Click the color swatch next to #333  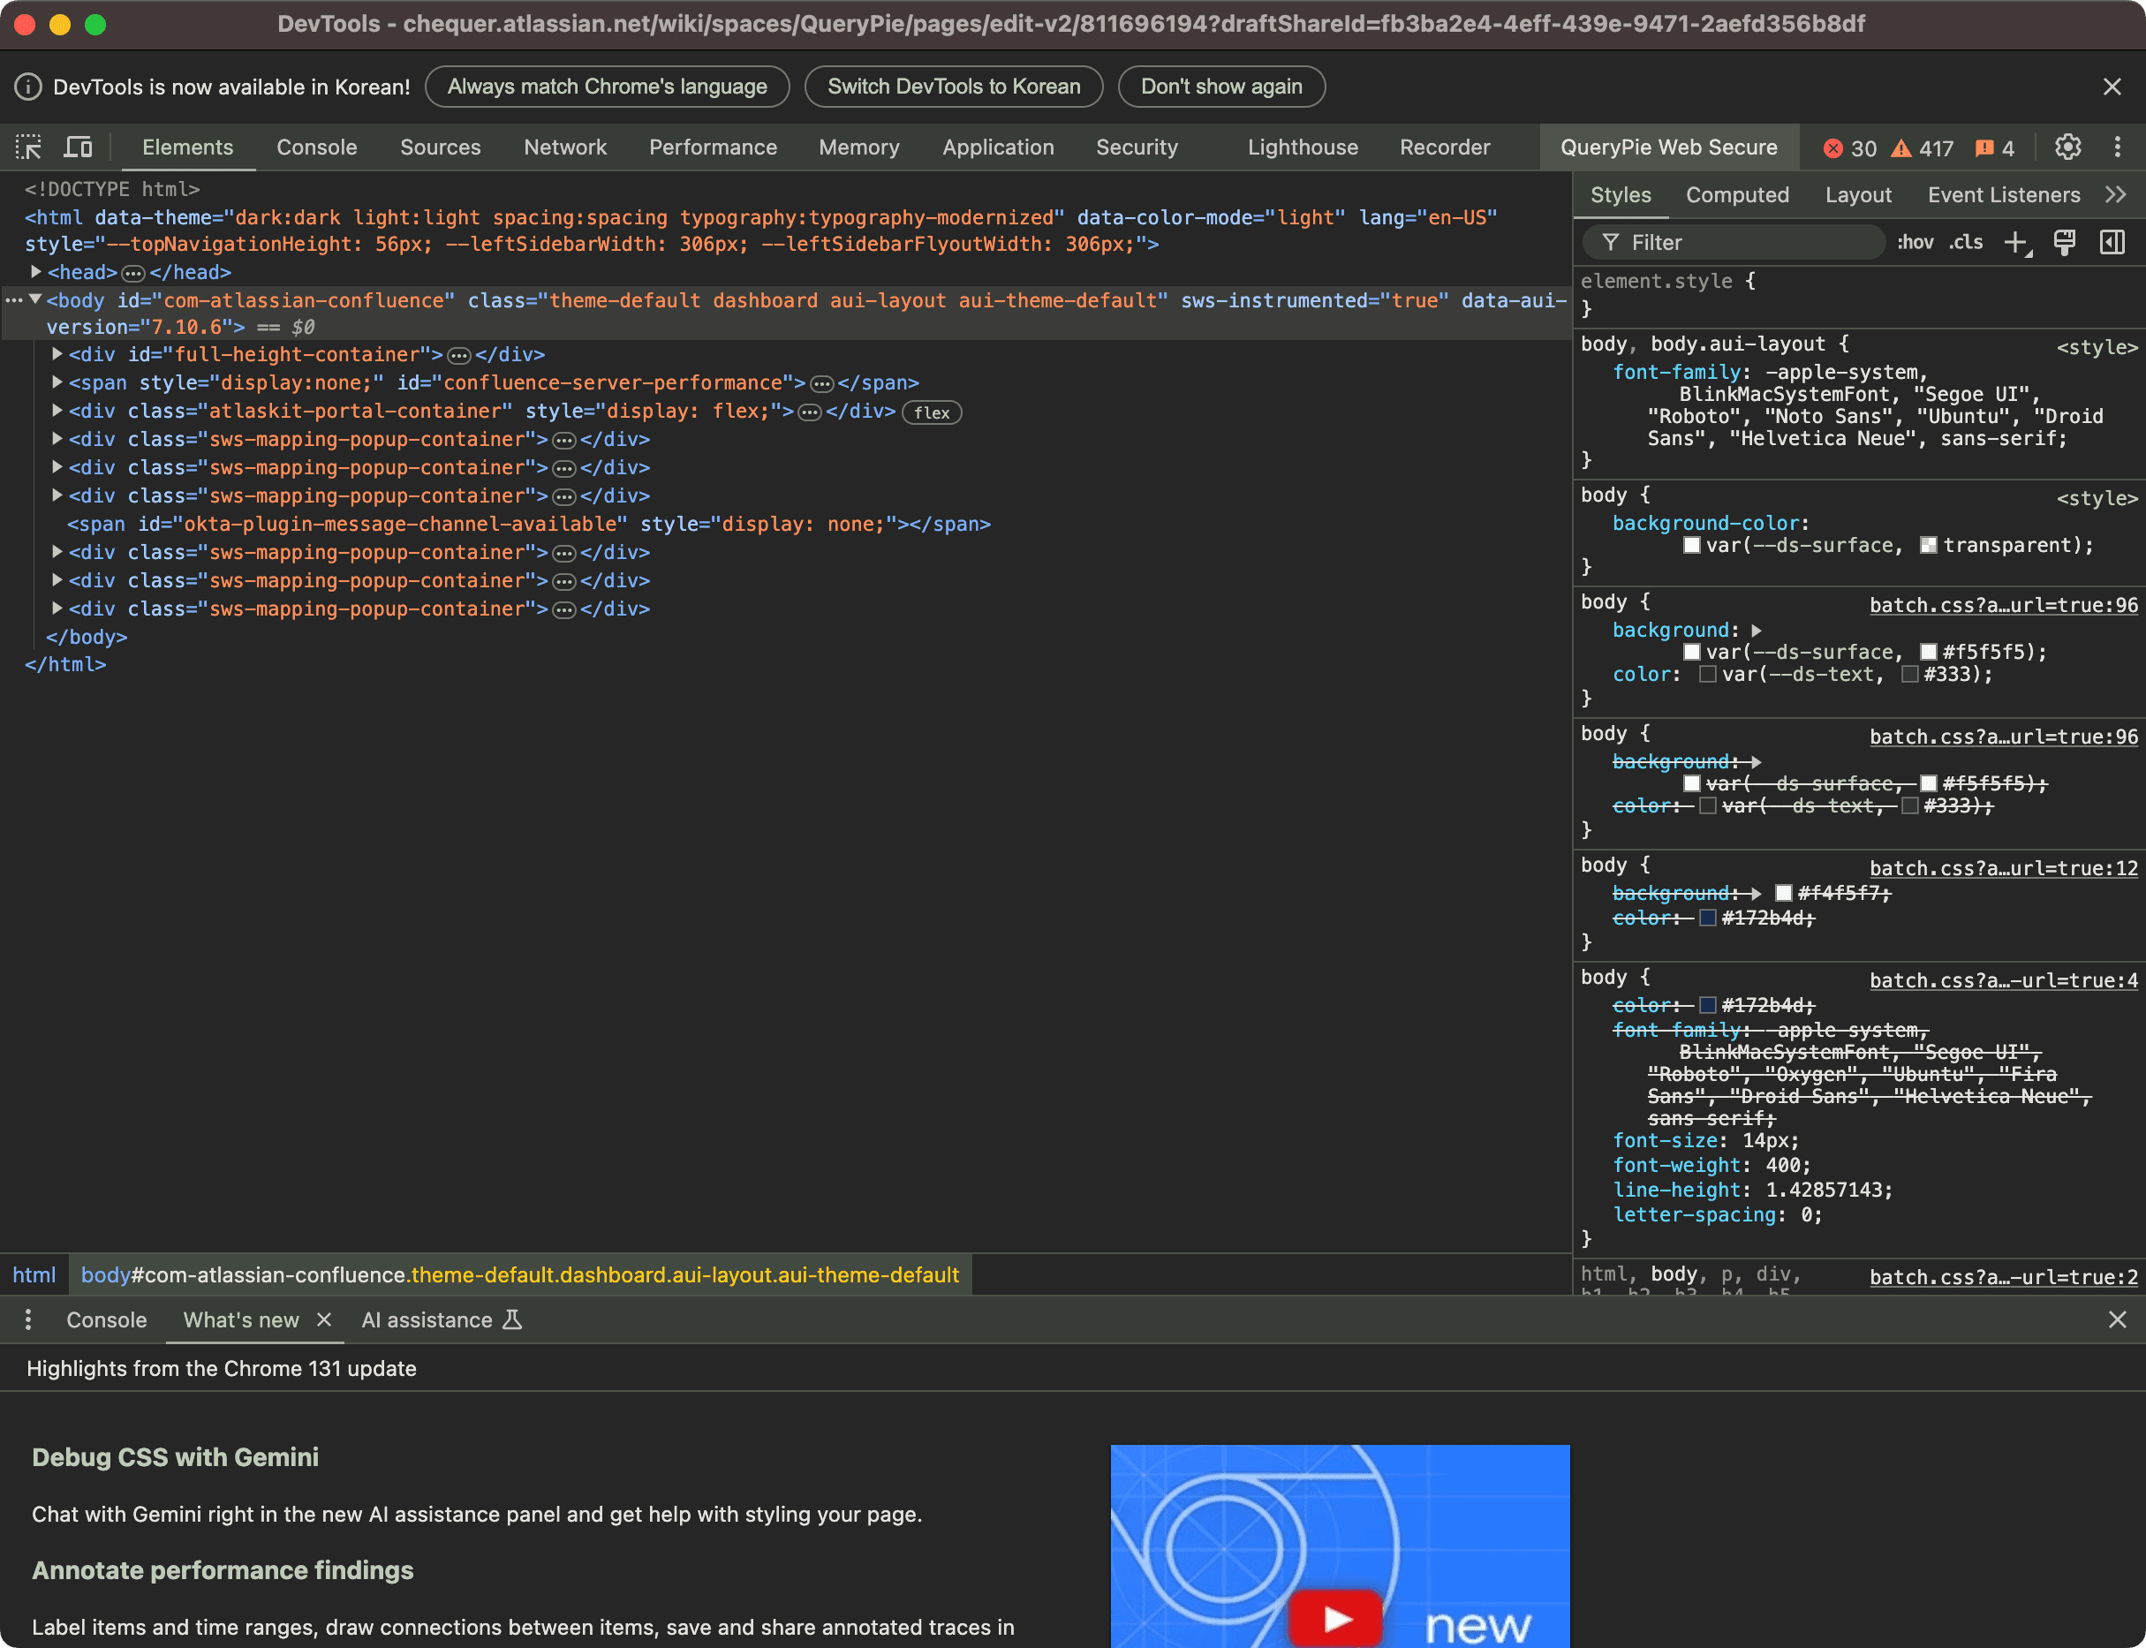tap(1909, 674)
